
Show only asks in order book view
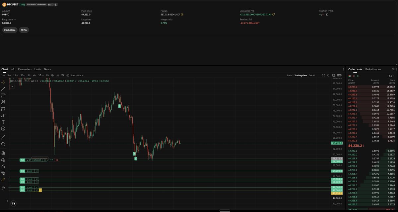354,76
